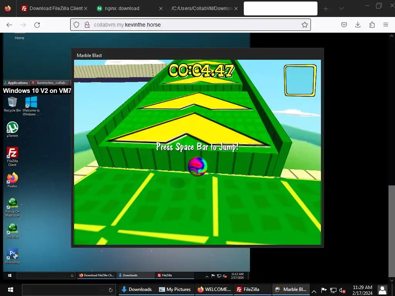Open the 11:29 AM clock in the taskbar
Screen dimensions: 395x296
(x=362, y=290)
